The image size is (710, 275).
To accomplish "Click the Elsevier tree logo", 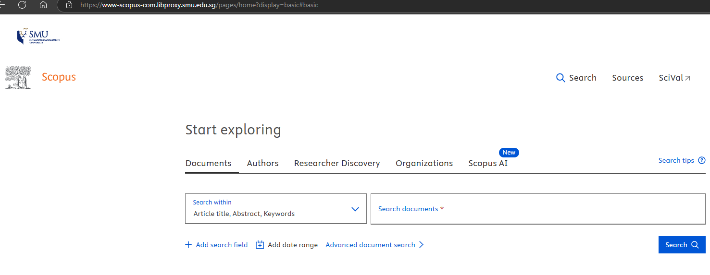I will tap(18, 78).
